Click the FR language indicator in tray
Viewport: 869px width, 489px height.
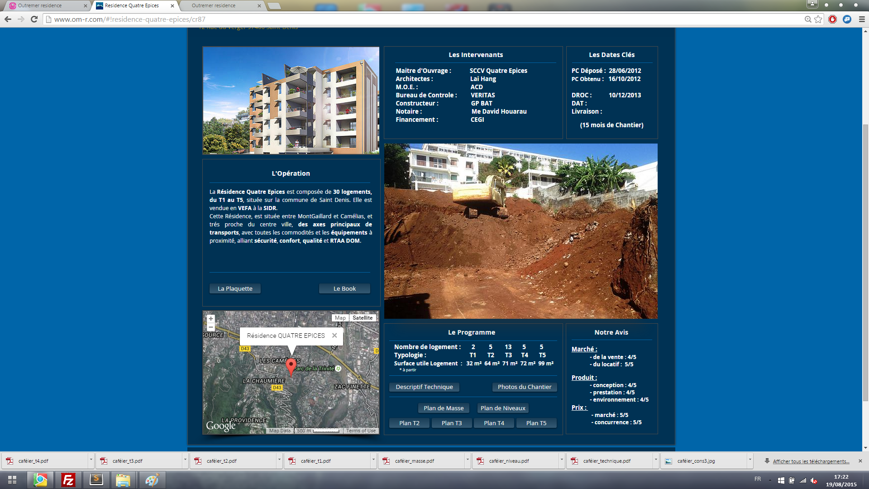click(x=758, y=479)
